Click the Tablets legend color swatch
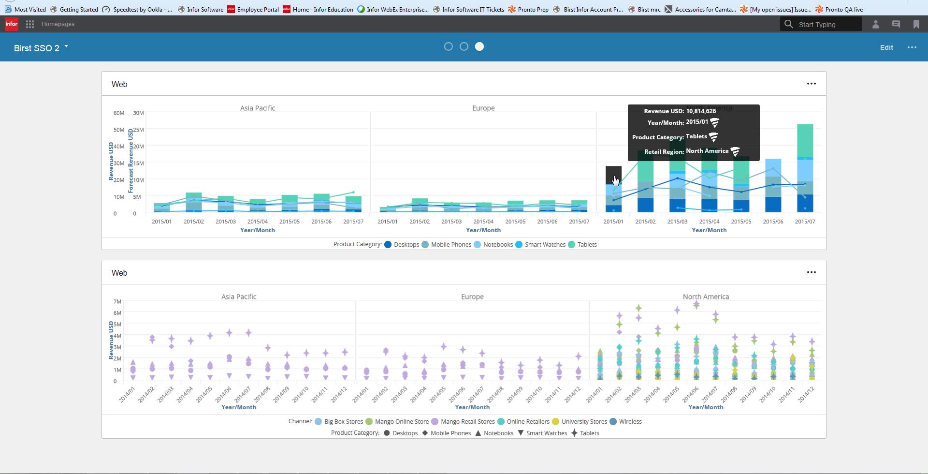The height and width of the screenshot is (474, 928). 572,245
